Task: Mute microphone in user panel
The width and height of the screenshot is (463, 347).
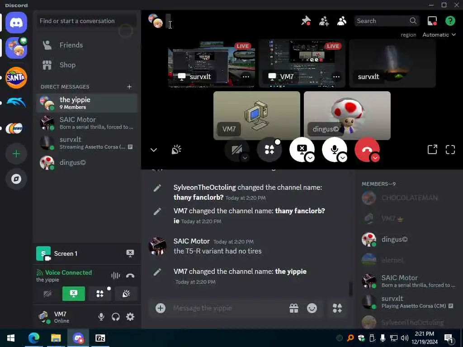Action: click(x=101, y=317)
